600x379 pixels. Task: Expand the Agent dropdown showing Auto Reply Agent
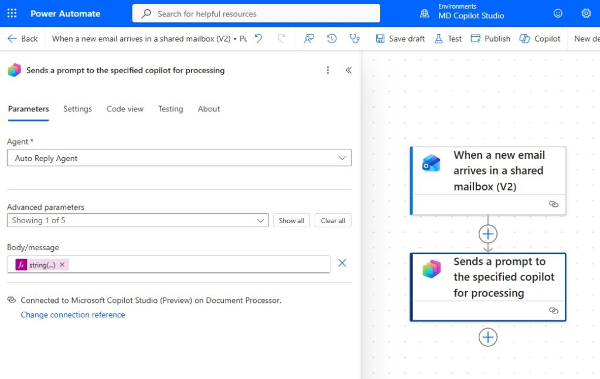179,158
